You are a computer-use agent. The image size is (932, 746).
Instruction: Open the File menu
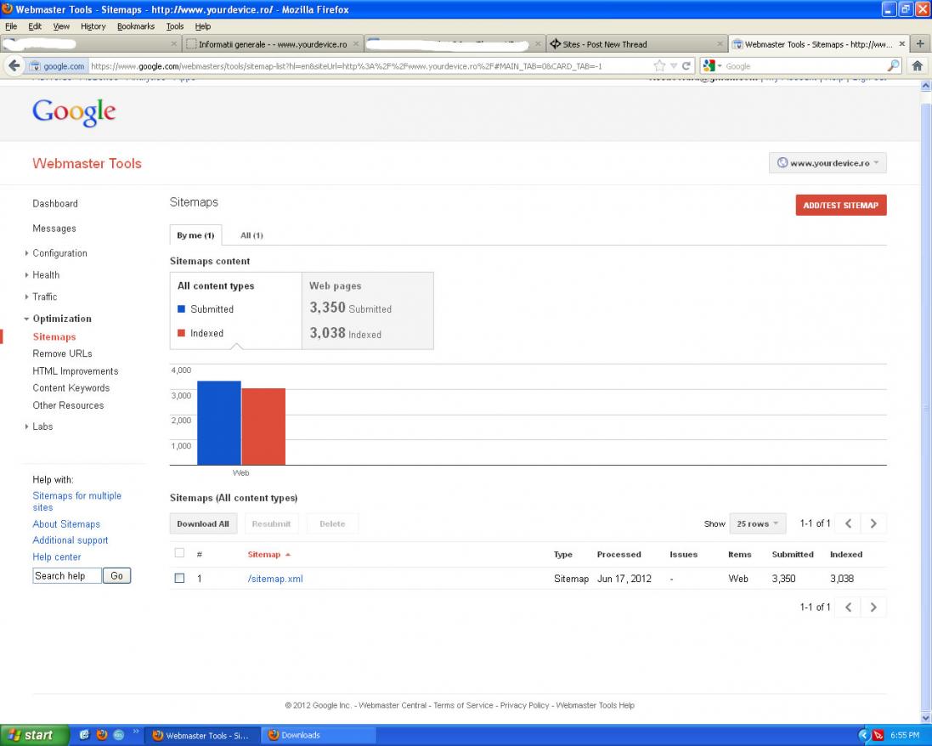11,26
